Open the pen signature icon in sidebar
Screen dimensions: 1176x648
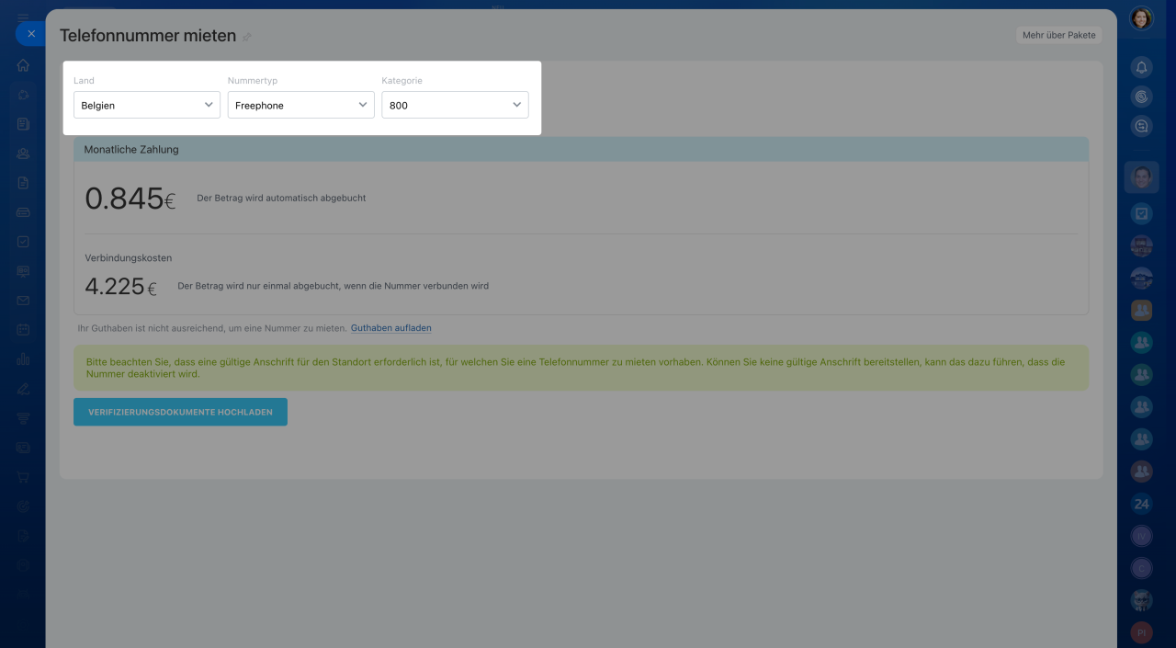[23, 389]
